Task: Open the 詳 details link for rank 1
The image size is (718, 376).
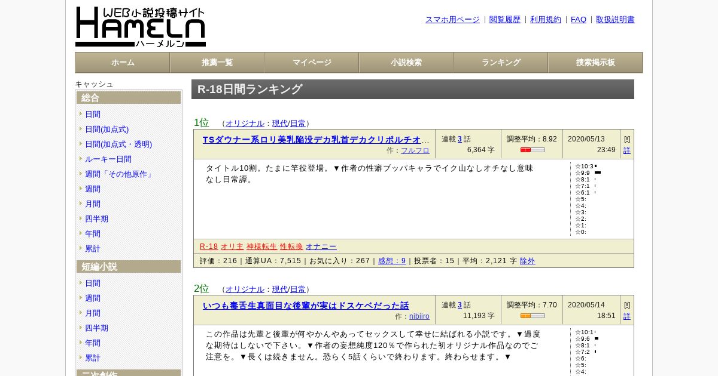Action: pyautogui.click(x=627, y=150)
